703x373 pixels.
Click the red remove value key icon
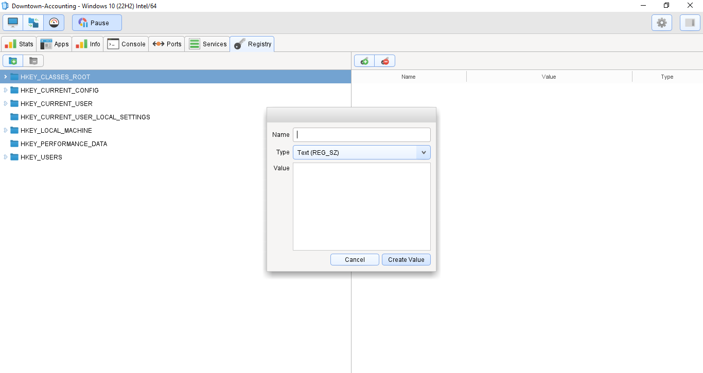pos(385,60)
